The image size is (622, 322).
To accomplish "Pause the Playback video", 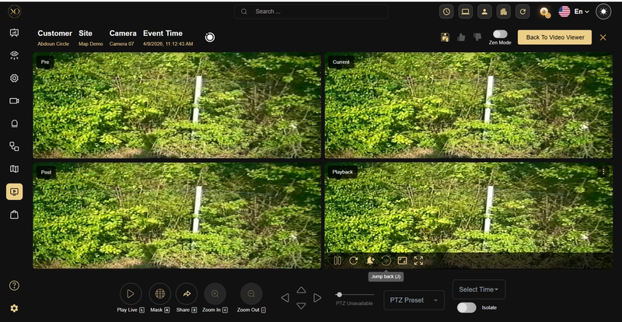I will [x=337, y=261].
